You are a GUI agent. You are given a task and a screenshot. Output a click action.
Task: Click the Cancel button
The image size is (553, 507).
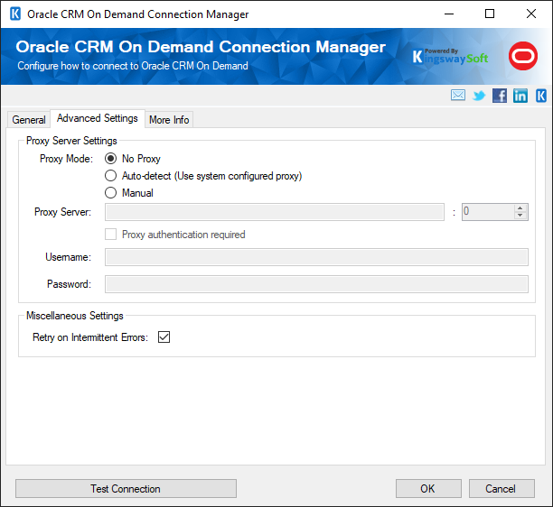coord(501,488)
